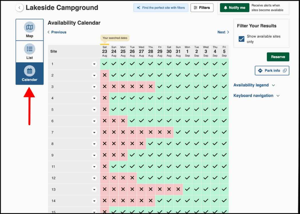Select site 12 checkmark for Wed 27 Aug

[x=141, y=178]
